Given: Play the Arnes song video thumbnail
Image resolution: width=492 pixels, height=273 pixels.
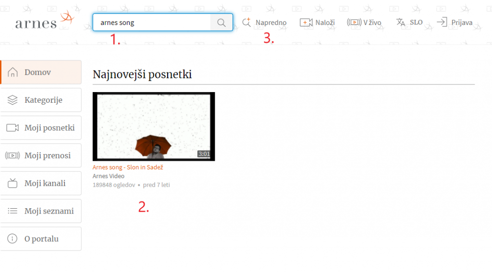Looking at the screenshot, I should pyautogui.click(x=154, y=126).
